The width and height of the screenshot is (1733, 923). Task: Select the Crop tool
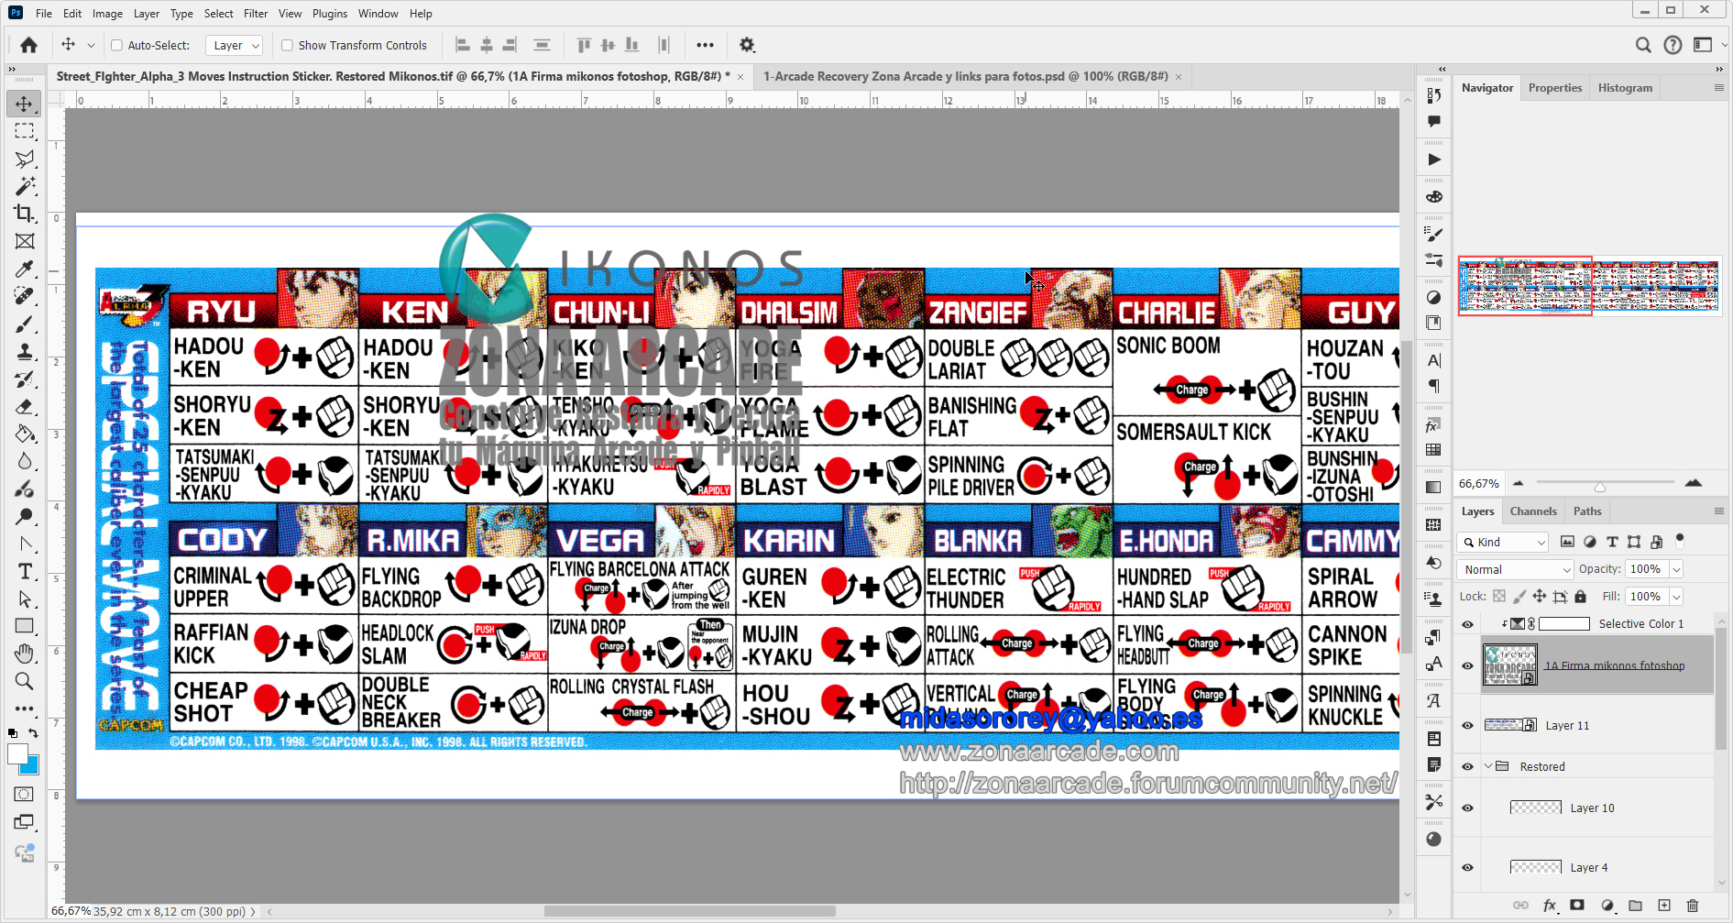click(x=25, y=214)
